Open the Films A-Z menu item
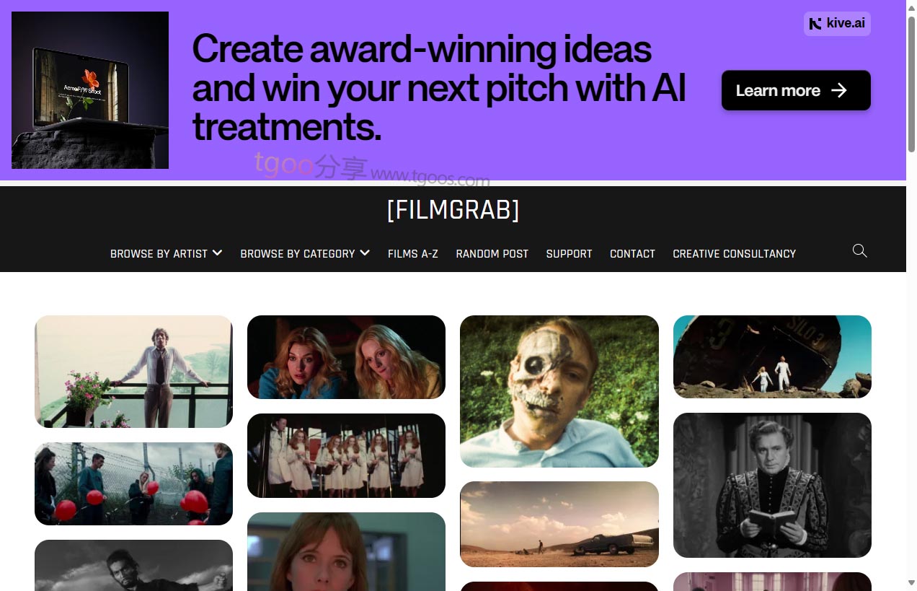The height and width of the screenshot is (591, 917). coord(413,254)
